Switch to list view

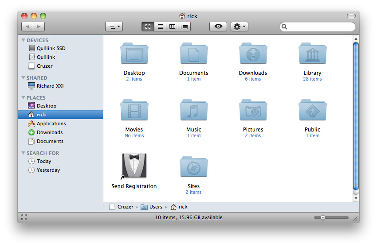(x=160, y=27)
